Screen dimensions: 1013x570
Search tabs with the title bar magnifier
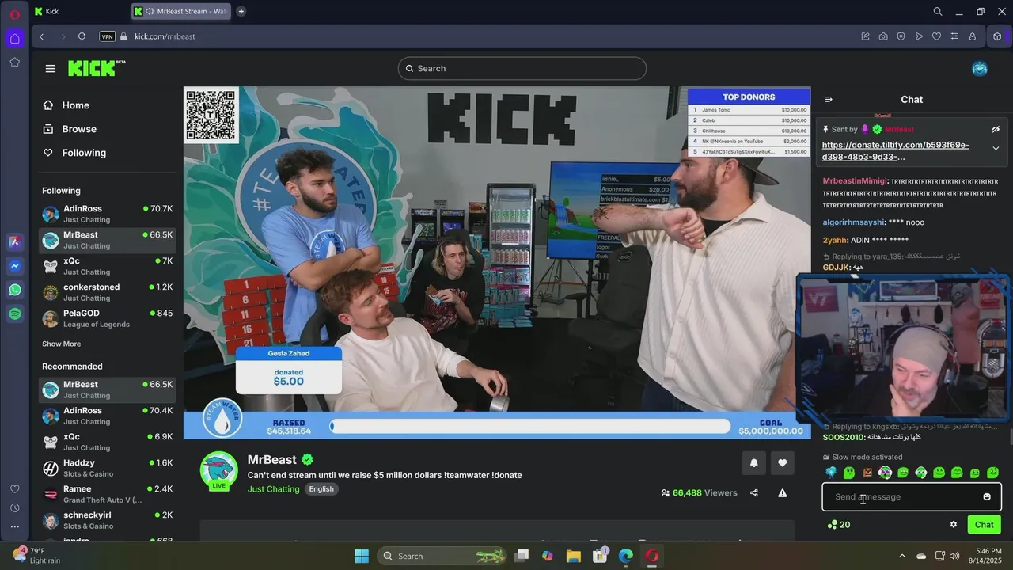click(x=938, y=11)
